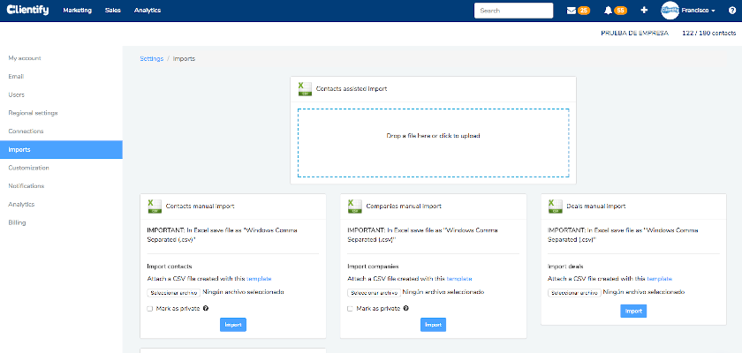
Task: Choose file for companies manual import
Action: click(x=374, y=293)
